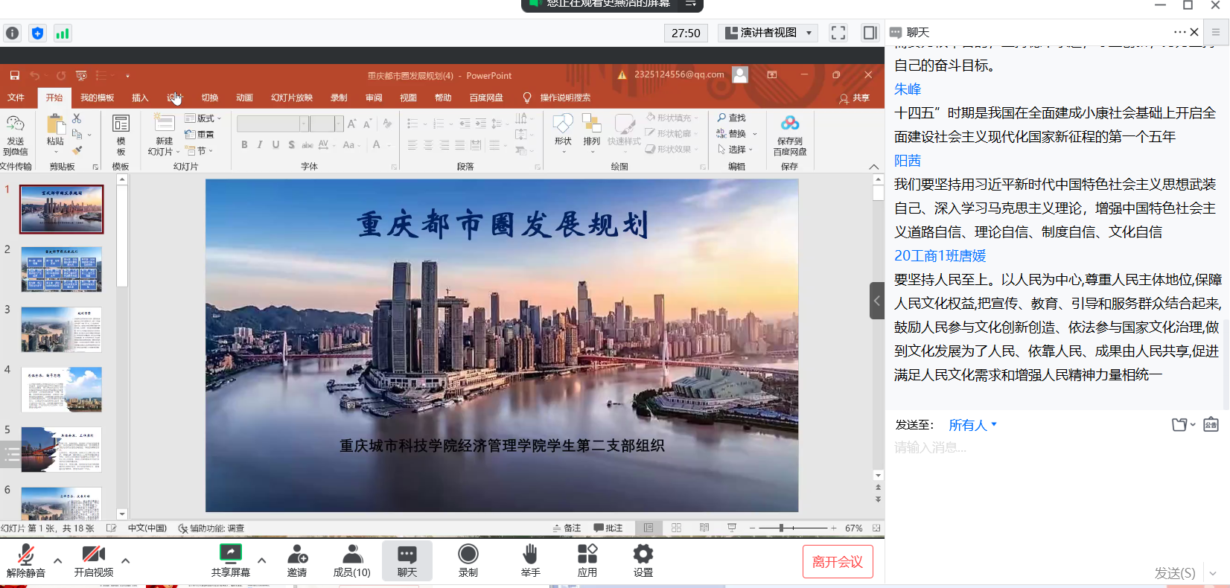Collapse the ribbon arrow

pyautogui.click(x=874, y=167)
